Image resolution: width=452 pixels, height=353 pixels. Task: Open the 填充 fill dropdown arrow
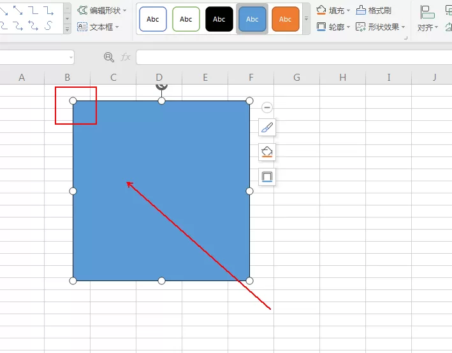(x=348, y=11)
